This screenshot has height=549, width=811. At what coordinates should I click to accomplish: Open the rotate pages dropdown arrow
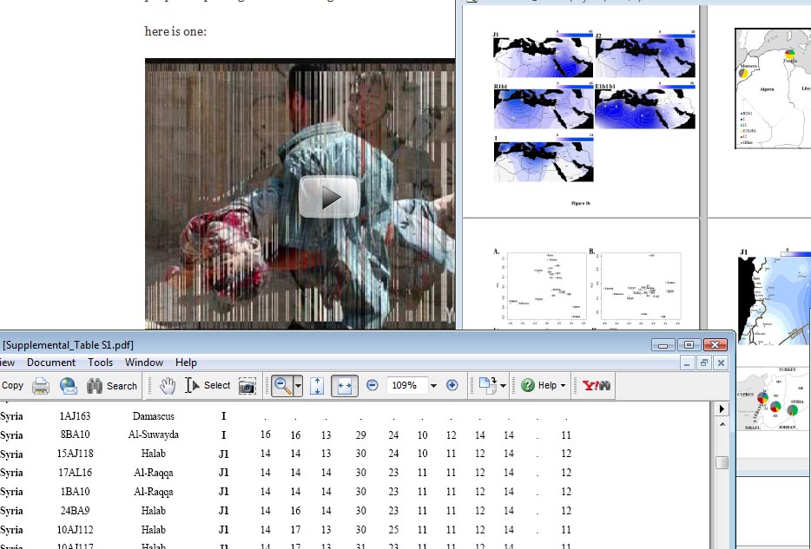pos(503,386)
